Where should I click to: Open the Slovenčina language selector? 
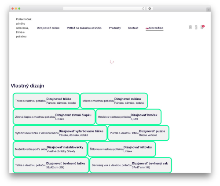[x=154, y=28]
